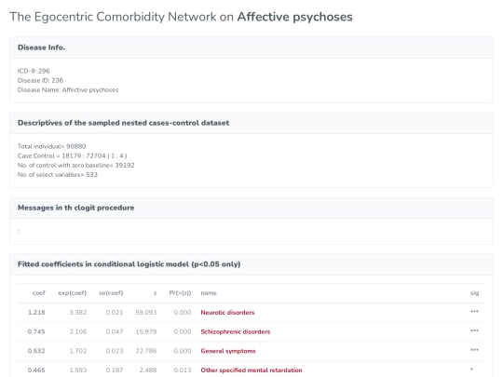Open Other specified mental retardation link

click(251, 370)
